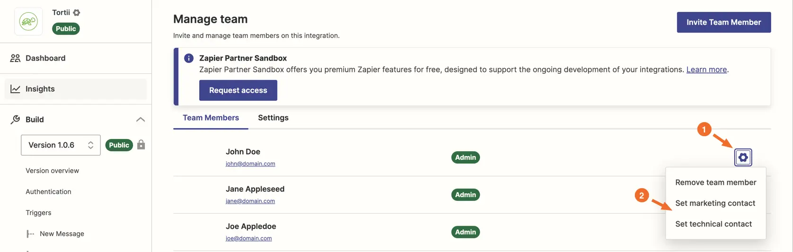
Task: Open settings gear next to Tortii name
Action: [77, 13]
